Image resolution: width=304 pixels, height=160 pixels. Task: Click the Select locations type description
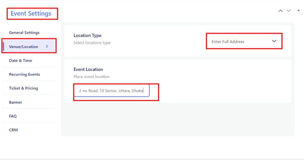click(x=92, y=43)
